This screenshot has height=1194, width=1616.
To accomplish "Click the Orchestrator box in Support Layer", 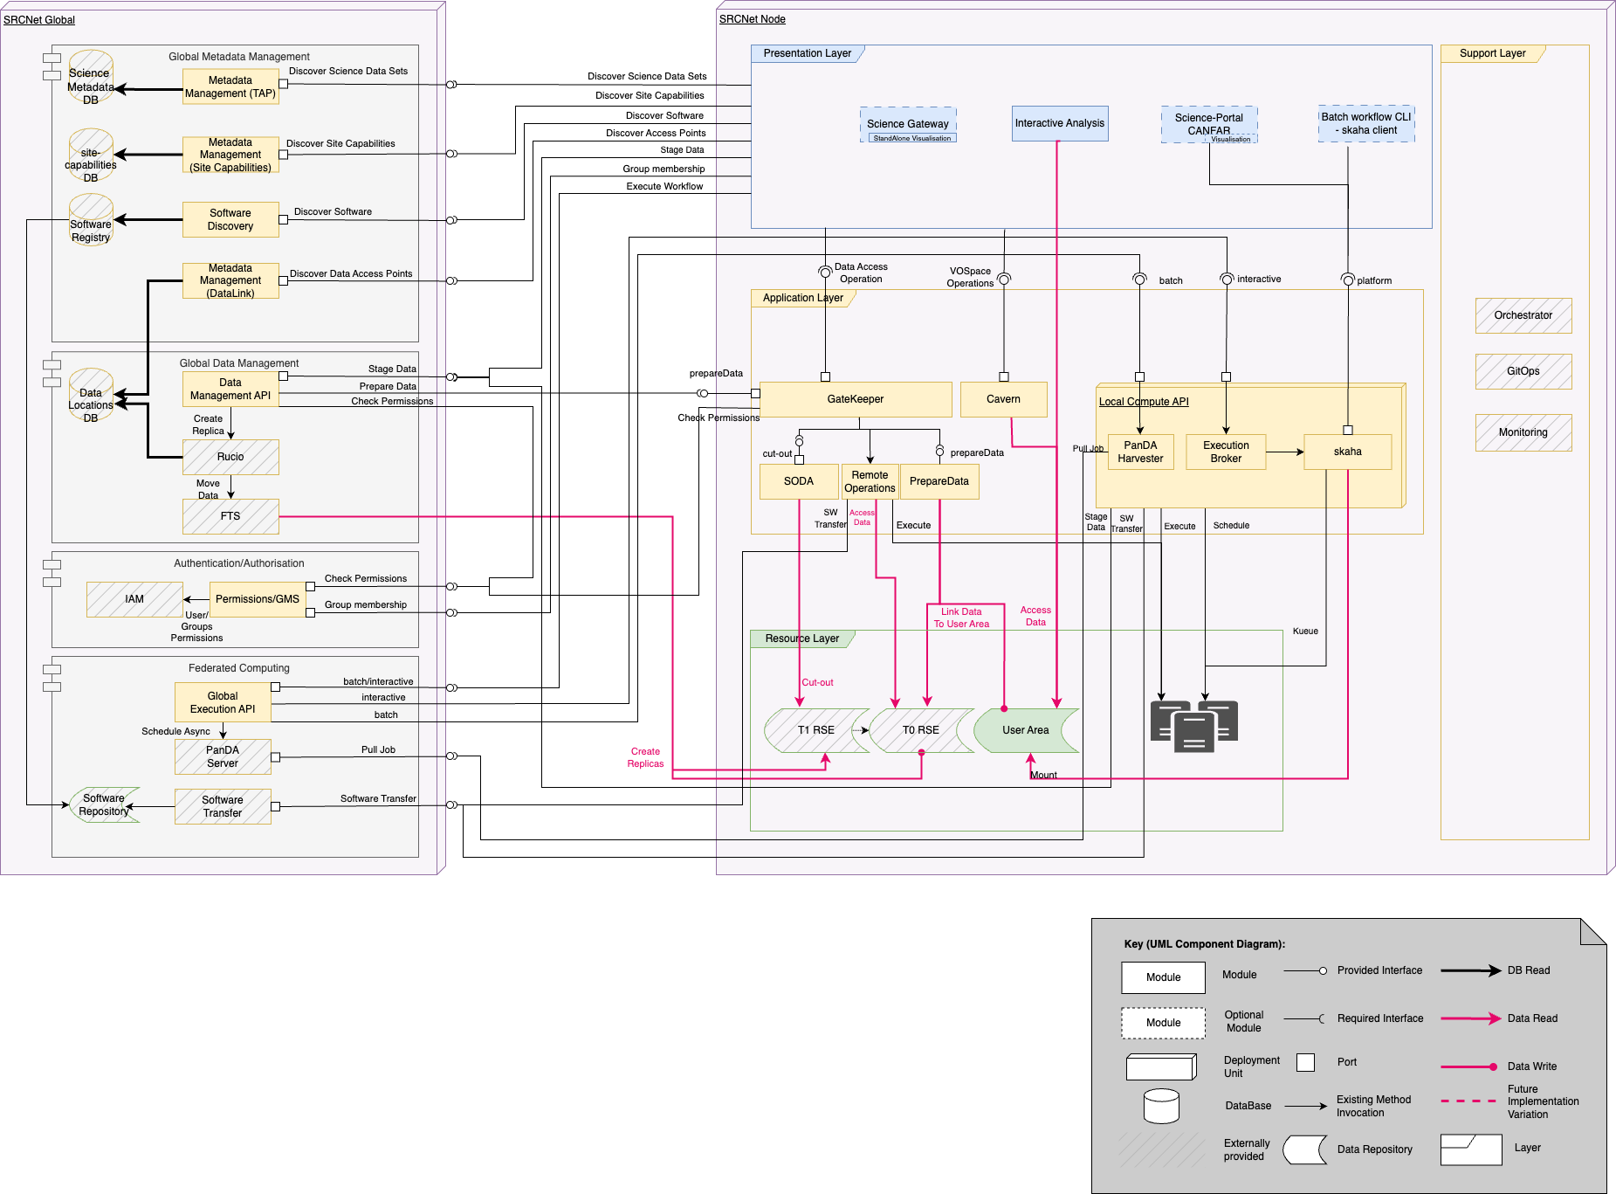I will tap(1523, 315).
